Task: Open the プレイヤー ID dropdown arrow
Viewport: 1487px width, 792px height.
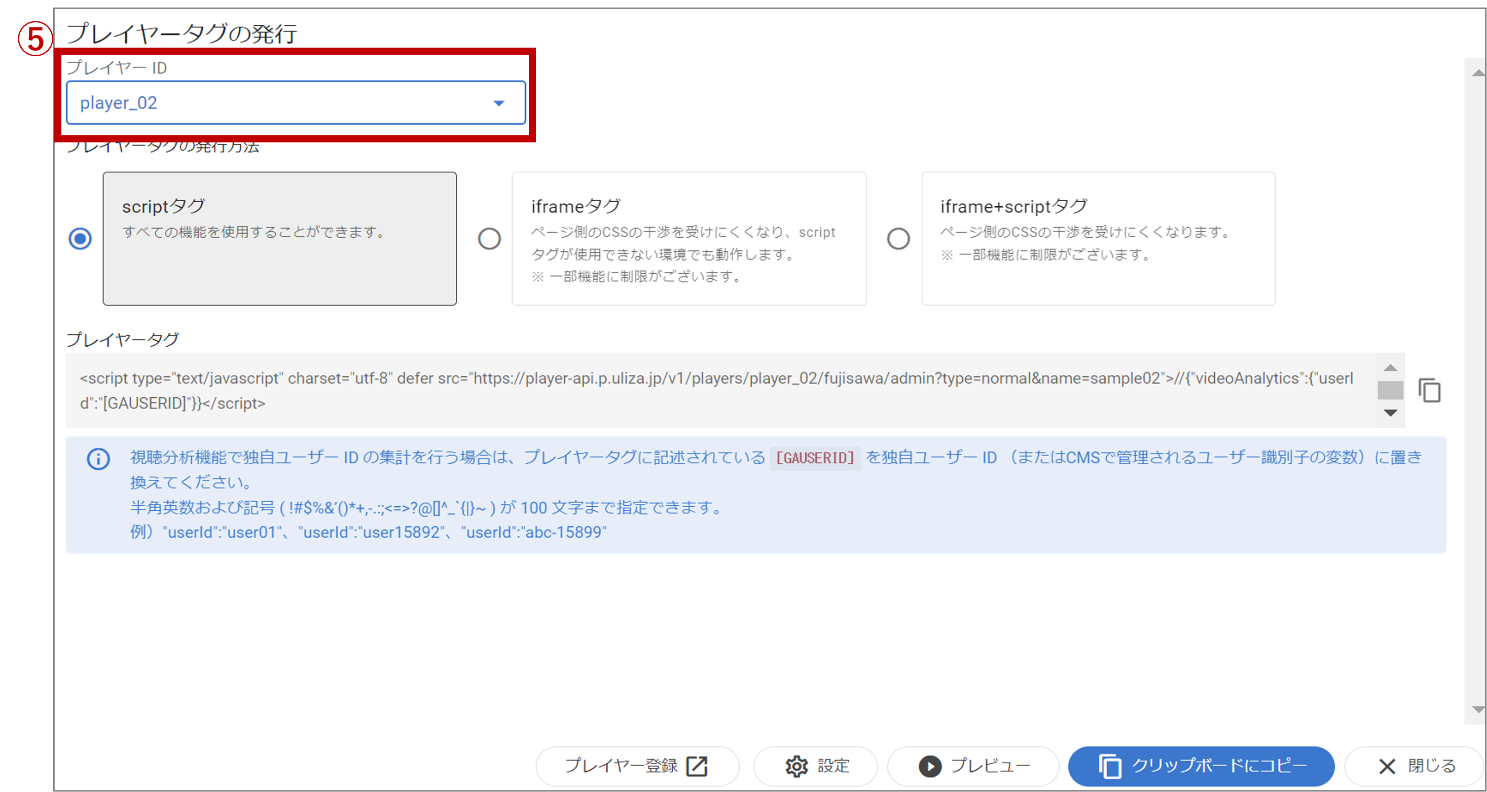Action: (499, 103)
